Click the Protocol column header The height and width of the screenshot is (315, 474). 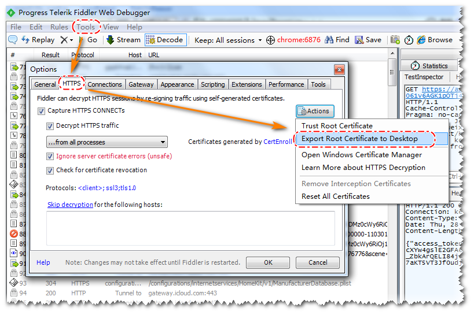point(83,55)
